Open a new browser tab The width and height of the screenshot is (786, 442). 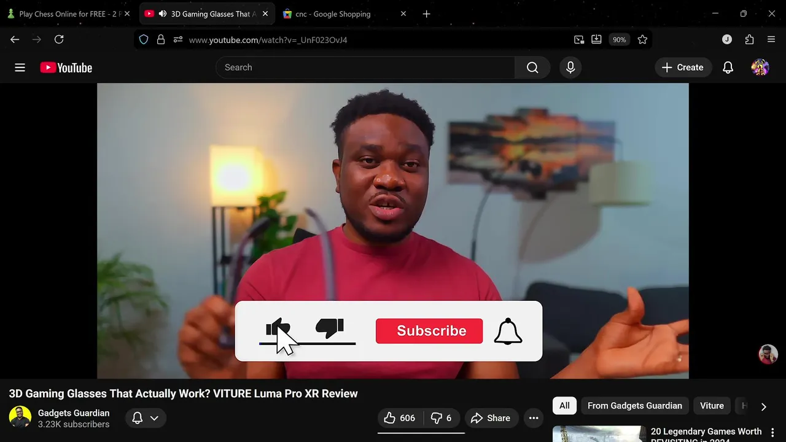point(427,14)
